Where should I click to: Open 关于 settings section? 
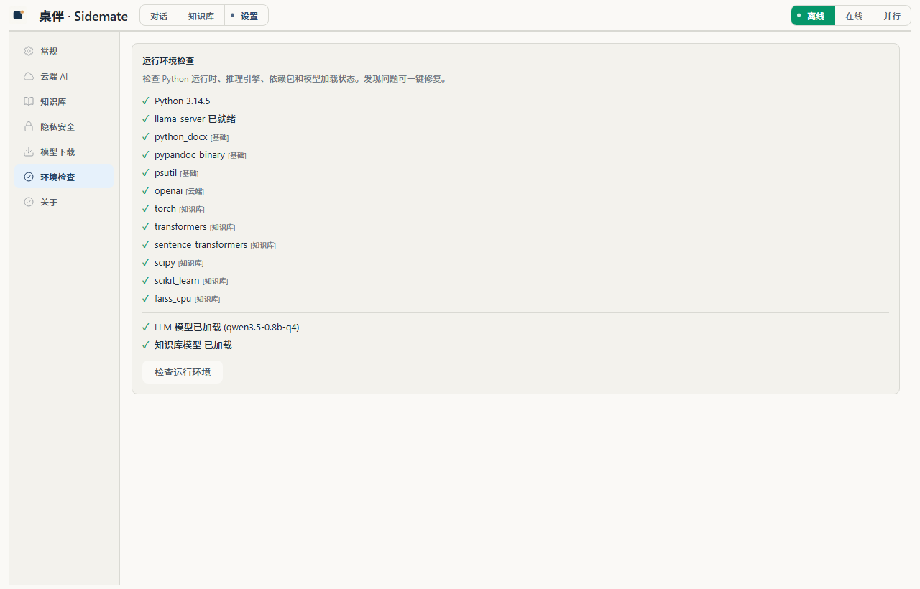pos(64,202)
